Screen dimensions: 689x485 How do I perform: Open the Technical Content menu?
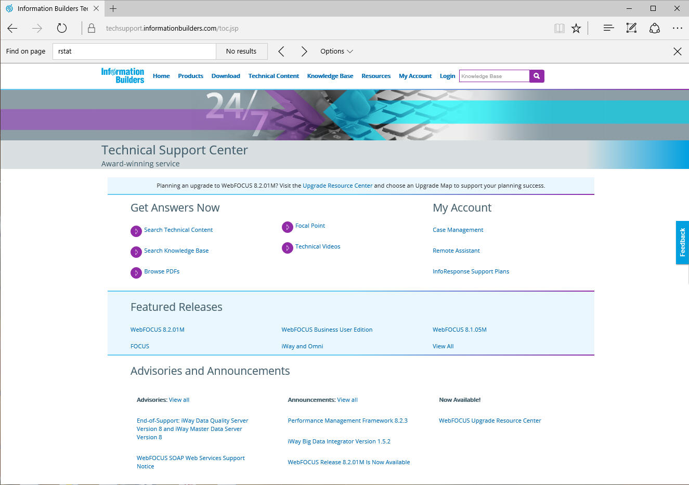pyautogui.click(x=274, y=76)
